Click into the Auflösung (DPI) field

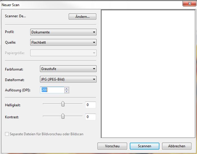[52, 90]
